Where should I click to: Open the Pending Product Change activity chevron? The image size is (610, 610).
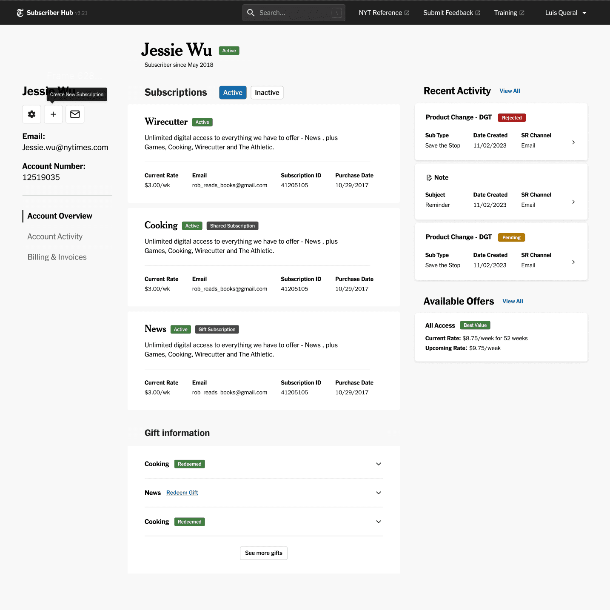point(573,262)
